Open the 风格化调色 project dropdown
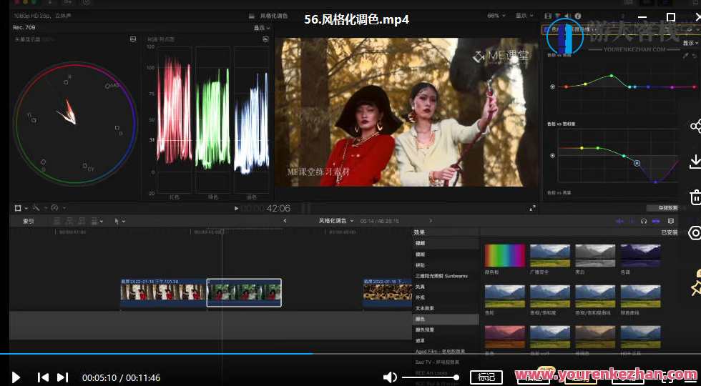 [335, 221]
